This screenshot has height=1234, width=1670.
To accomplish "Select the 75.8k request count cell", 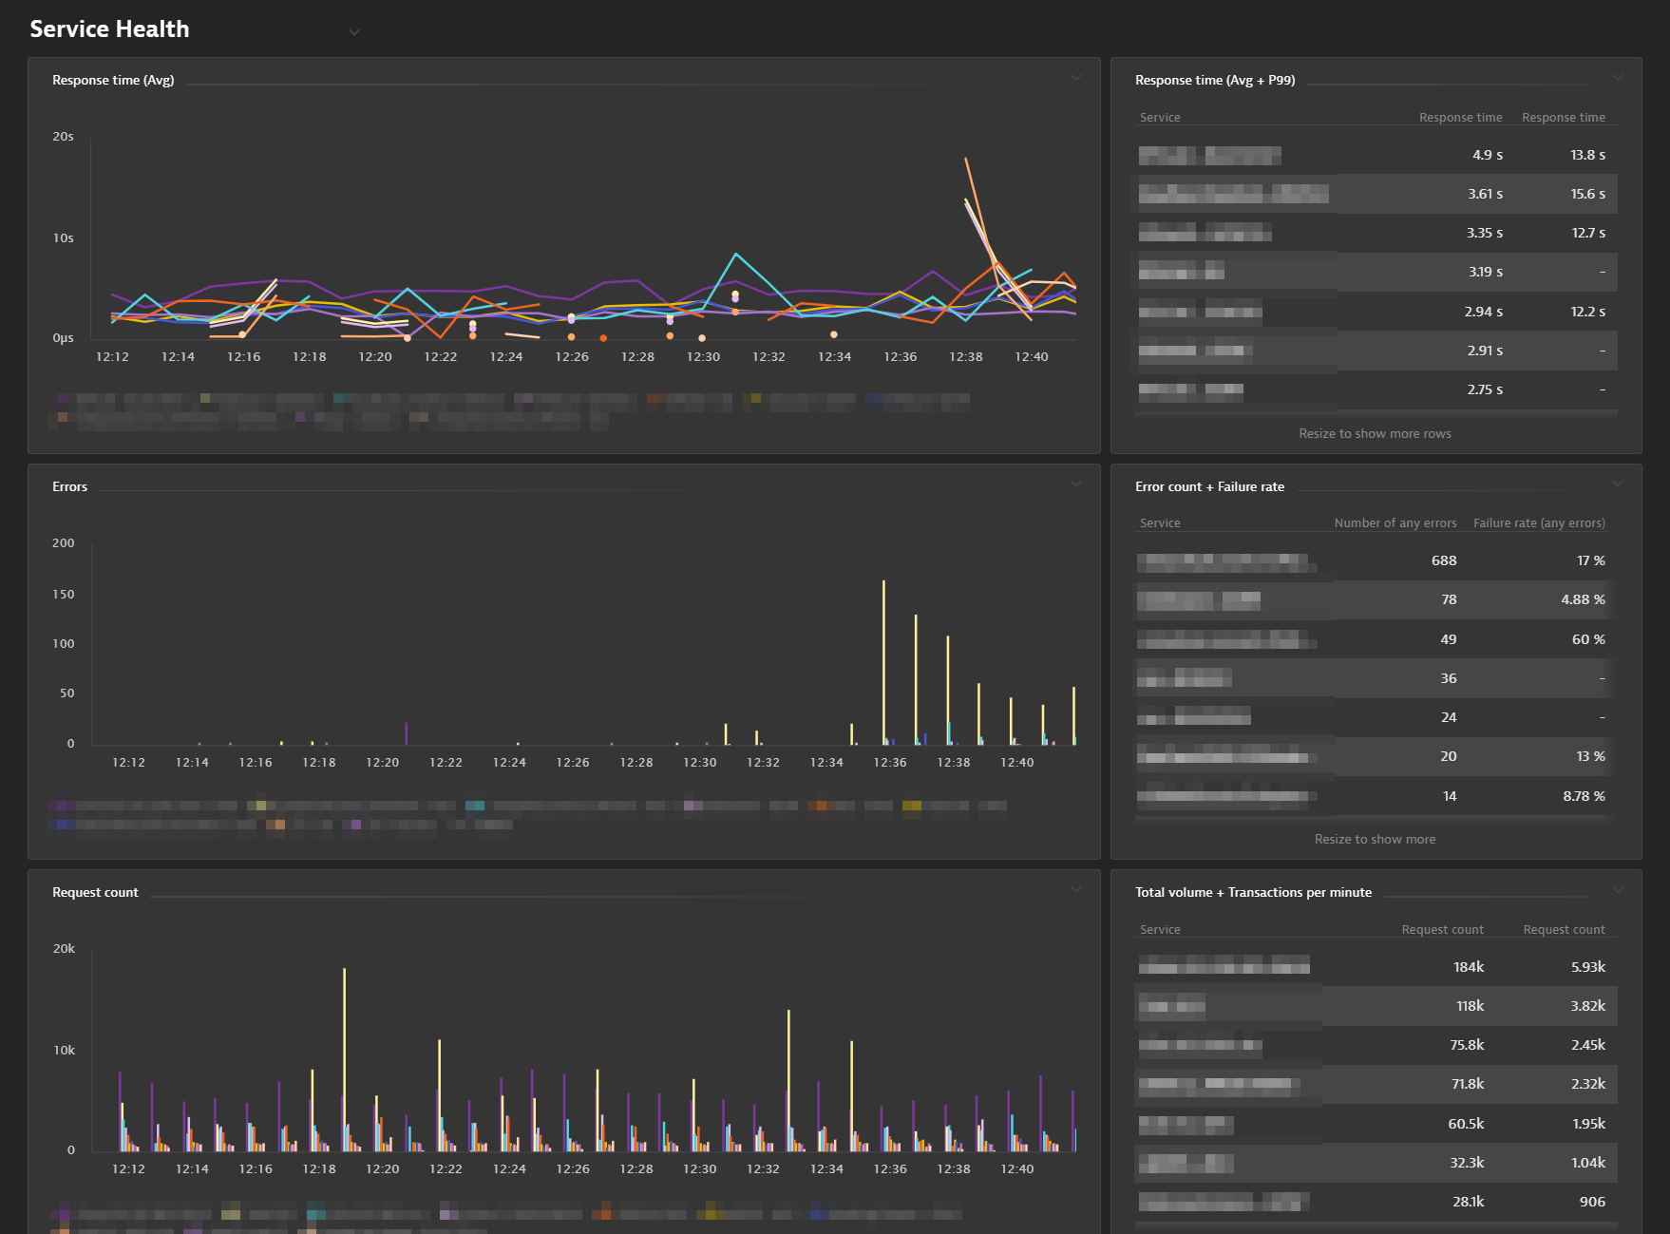I will [1467, 1045].
